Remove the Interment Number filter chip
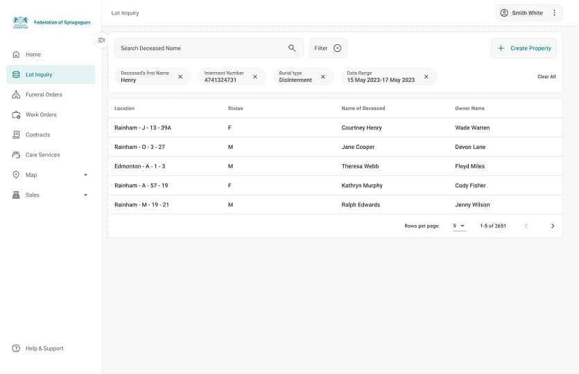Screen dimensions: 579x374 tap(254, 77)
